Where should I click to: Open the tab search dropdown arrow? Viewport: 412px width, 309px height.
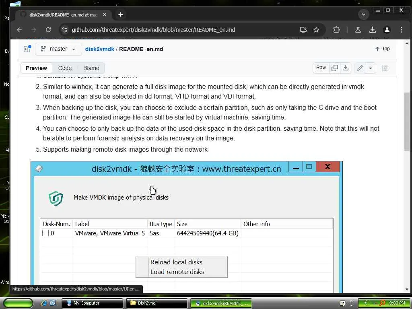(x=364, y=14)
